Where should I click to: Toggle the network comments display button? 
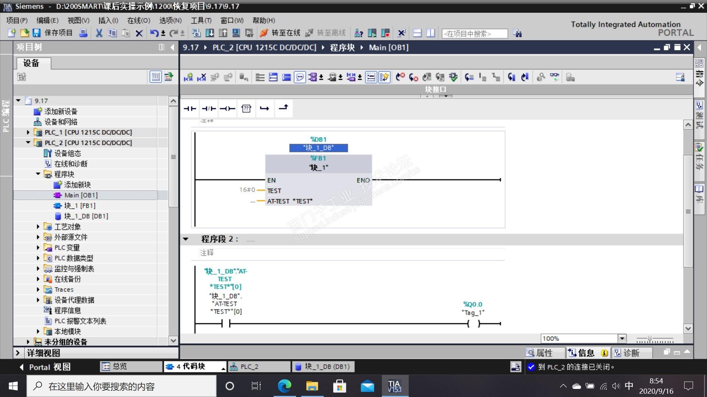tap(300, 77)
